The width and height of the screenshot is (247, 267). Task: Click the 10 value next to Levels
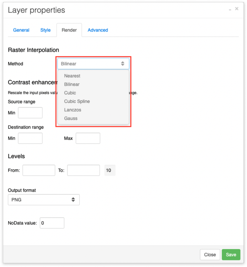(110, 170)
